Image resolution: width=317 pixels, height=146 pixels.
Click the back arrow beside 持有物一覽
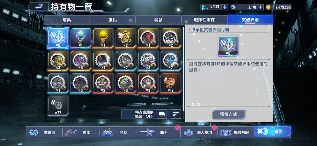tap(38, 7)
